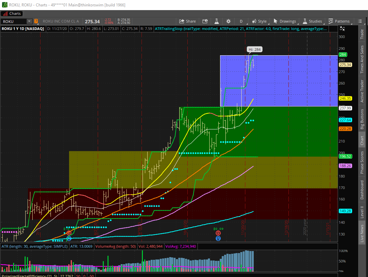Click the orange number 7 link indicator
368x277 pixels.
[36, 21]
